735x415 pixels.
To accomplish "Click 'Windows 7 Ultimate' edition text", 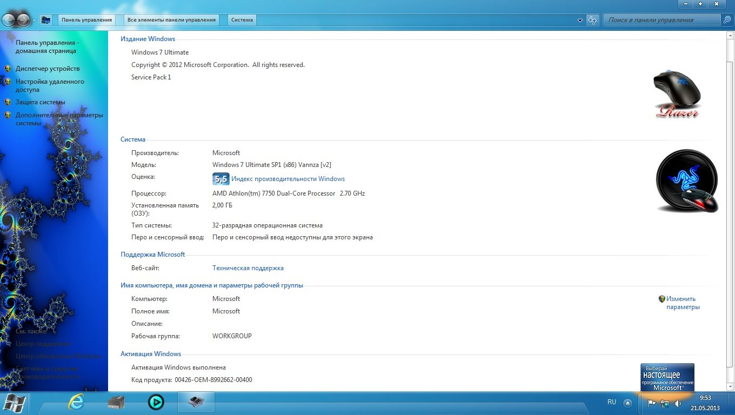I will coord(160,52).
